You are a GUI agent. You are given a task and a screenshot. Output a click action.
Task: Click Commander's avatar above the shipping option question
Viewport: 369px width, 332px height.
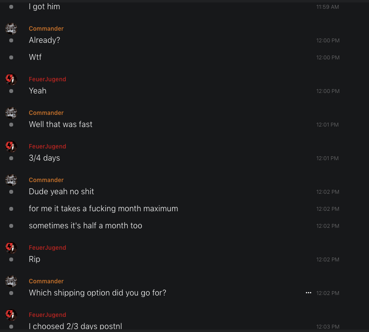pyautogui.click(x=11, y=281)
